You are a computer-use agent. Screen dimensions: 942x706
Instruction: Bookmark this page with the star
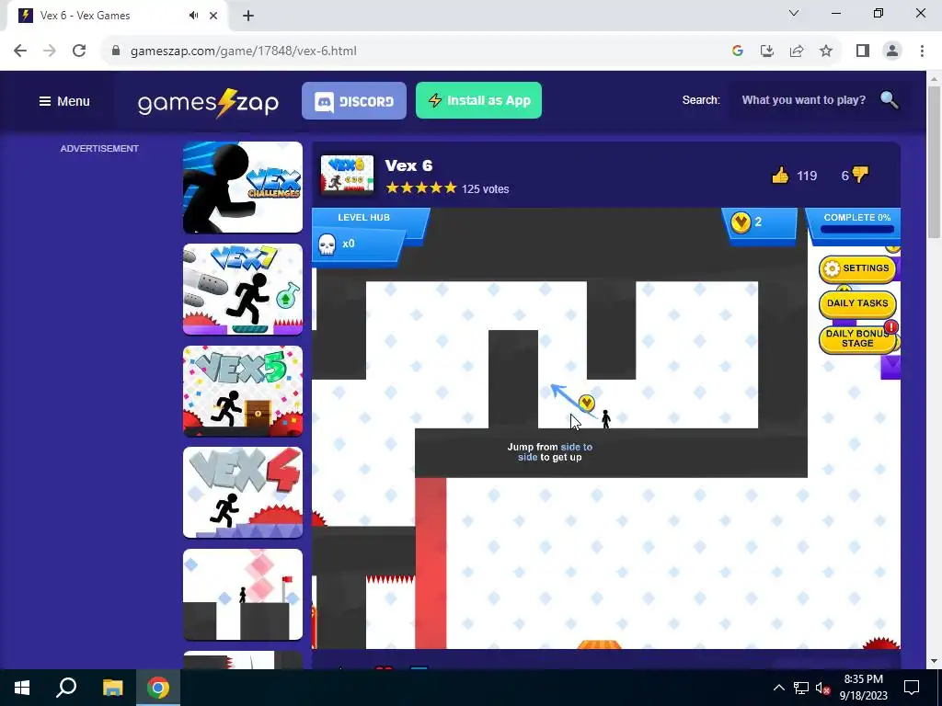coord(826,51)
